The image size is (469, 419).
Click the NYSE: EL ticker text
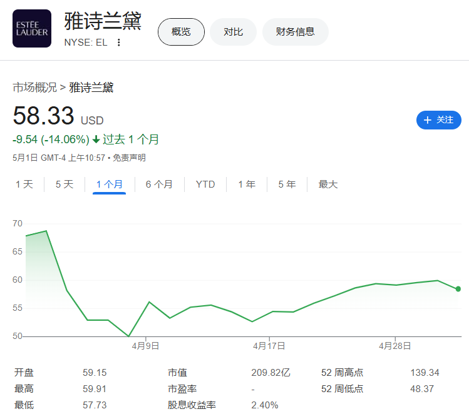coord(86,43)
